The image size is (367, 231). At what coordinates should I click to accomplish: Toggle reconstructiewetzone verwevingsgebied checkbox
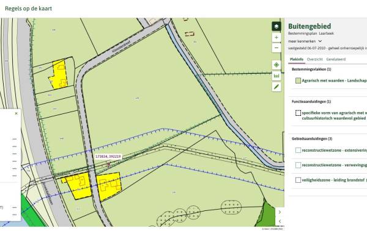[x=298, y=165]
